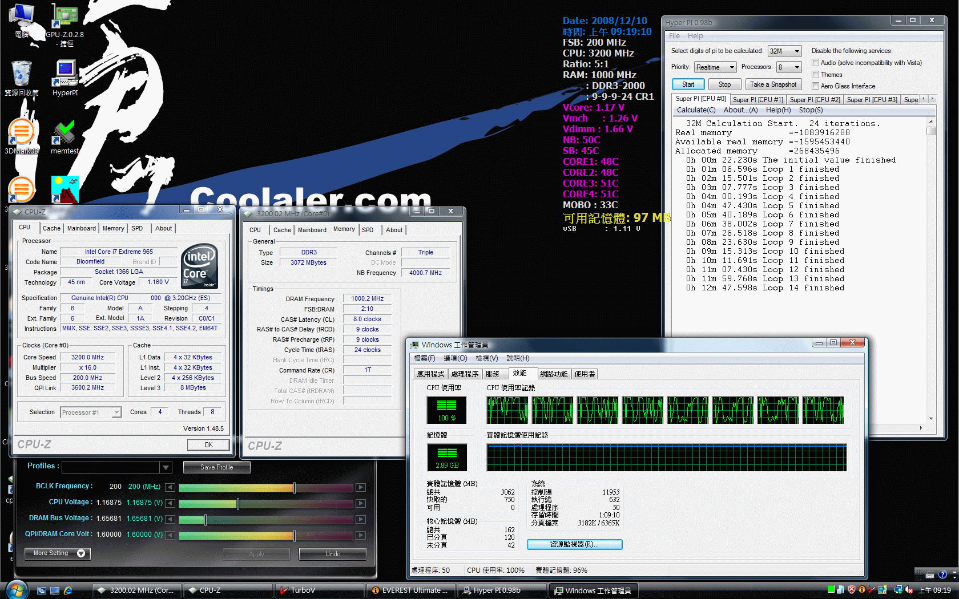This screenshot has width=959, height=599.
Task: Open the digits of pi 32M dropdown
Action: point(785,51)
